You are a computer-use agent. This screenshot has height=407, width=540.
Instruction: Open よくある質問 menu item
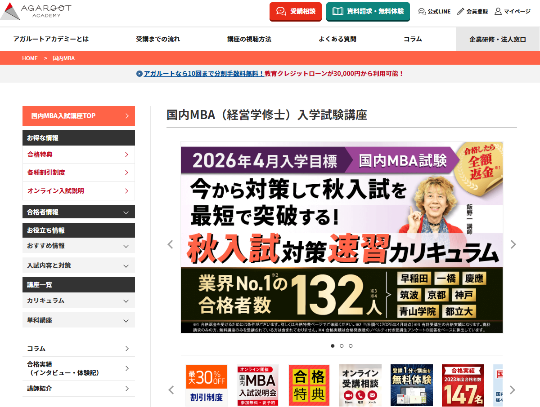337,39
